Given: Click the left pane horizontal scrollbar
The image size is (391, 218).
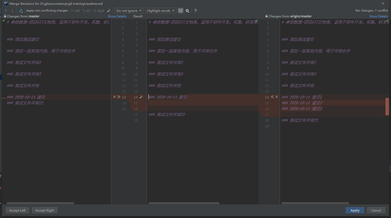Looking at the screenshot, I should coord(40,203).
